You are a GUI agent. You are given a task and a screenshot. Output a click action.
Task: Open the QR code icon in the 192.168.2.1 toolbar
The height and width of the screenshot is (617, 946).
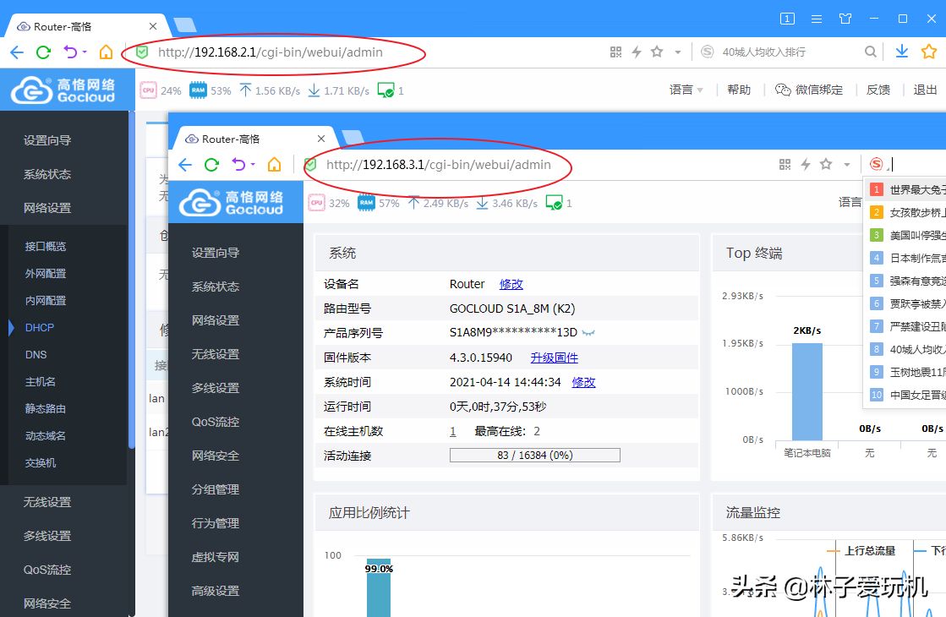coord(615,52)
